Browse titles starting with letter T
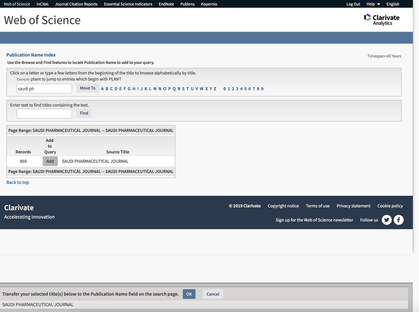 click(x=188, y=89)
